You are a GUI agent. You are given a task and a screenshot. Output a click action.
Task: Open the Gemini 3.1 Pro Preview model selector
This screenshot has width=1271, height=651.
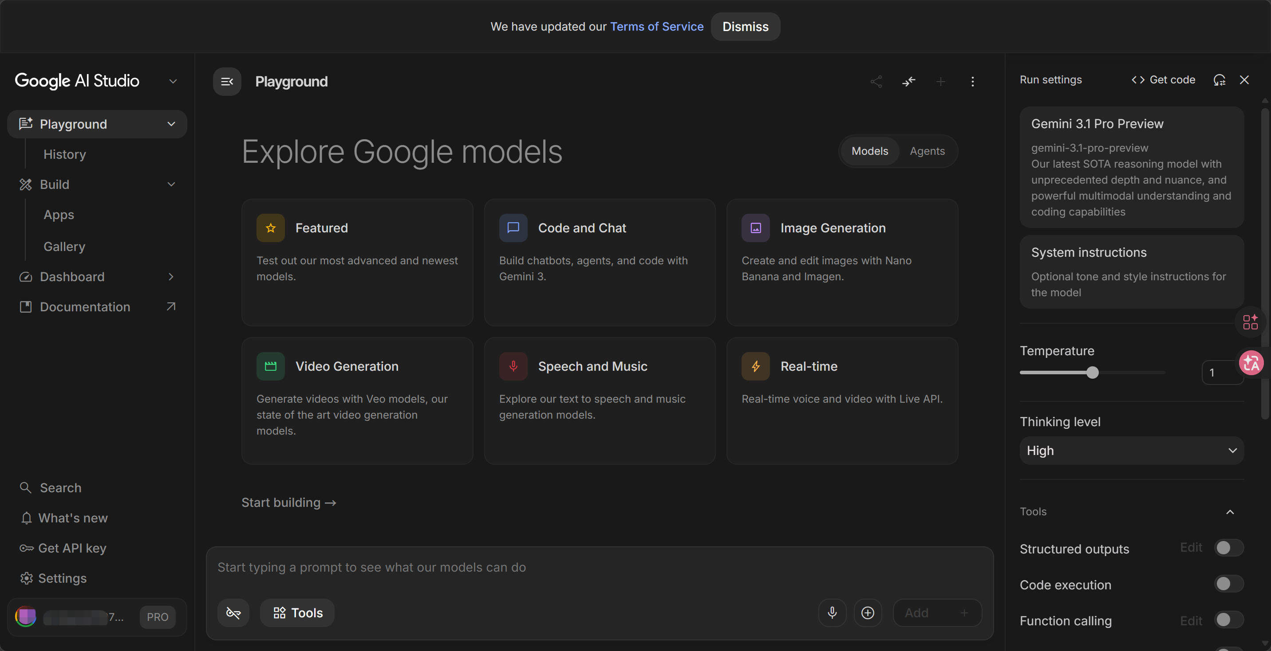click(1131, 167)
